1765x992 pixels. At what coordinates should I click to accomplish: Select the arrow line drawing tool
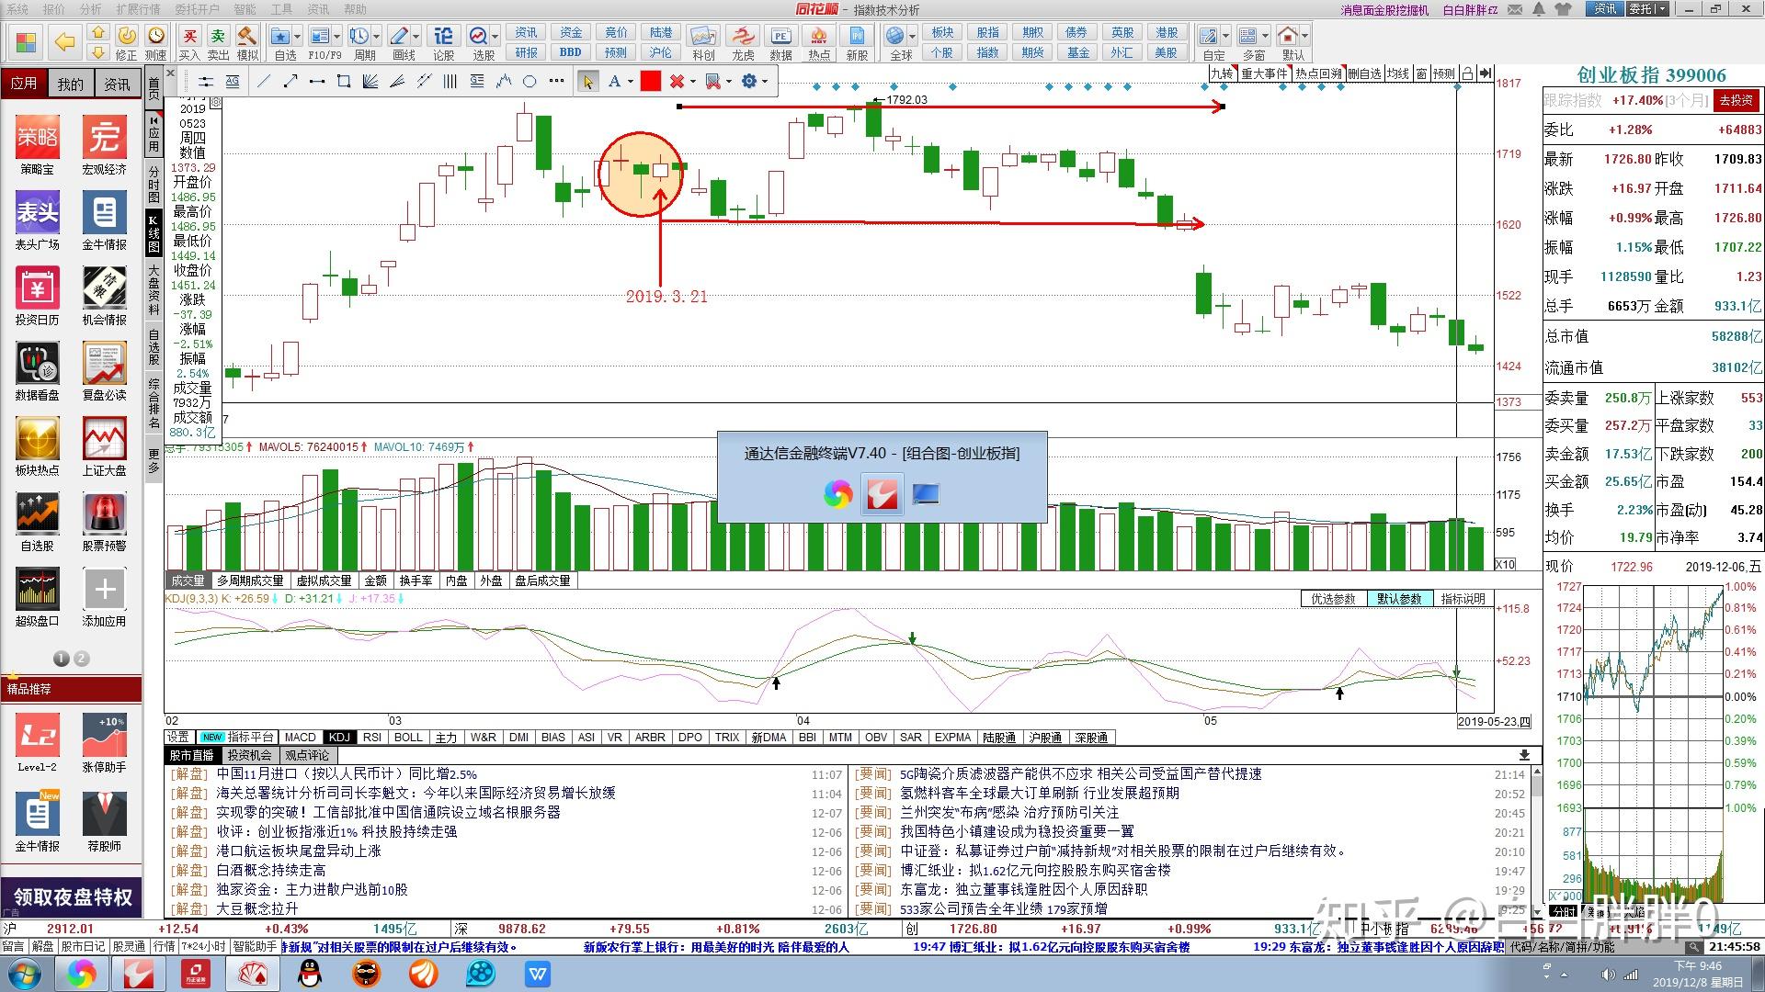pos(290,82)
